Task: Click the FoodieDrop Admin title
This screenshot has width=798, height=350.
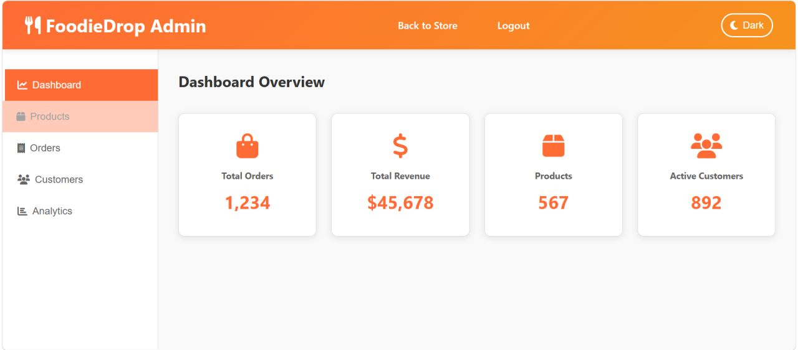Action: pyautogui.click(x=126, y=26)
